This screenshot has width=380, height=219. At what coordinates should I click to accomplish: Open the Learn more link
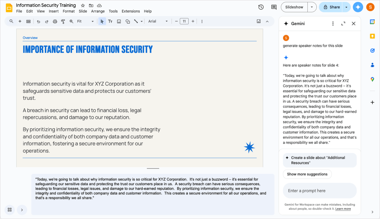343,209
